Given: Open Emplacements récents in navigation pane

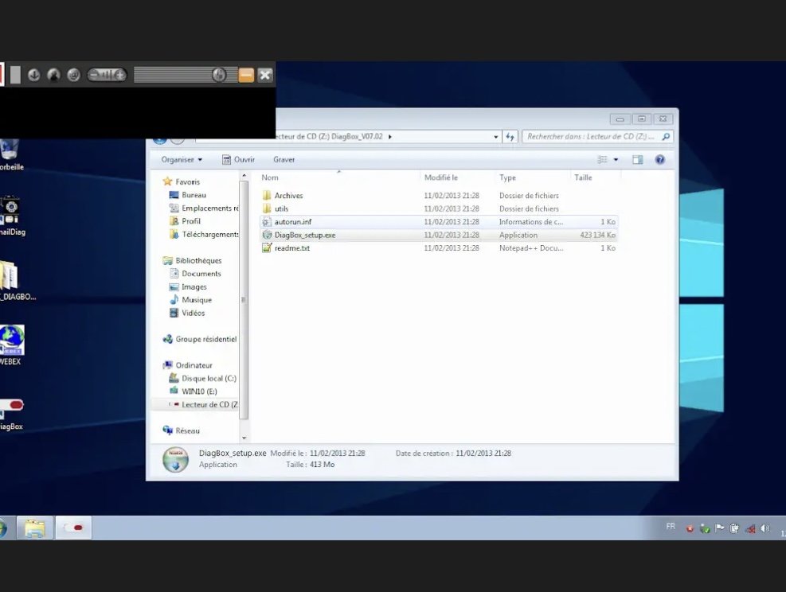Looking at the screenshot, I should click(x=205, y=208).
